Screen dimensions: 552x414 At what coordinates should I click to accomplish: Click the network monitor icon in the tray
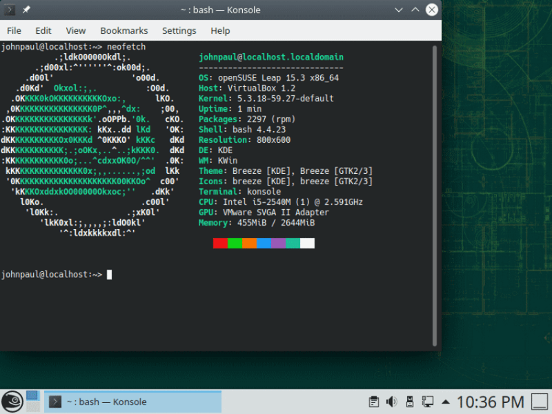point(428,401)
